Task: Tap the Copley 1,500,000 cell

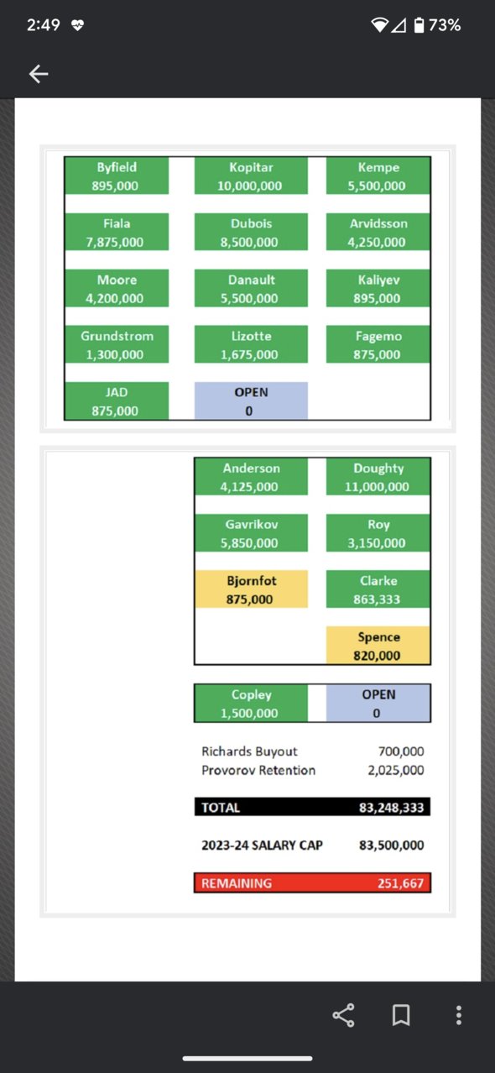Action: (251, 703)
